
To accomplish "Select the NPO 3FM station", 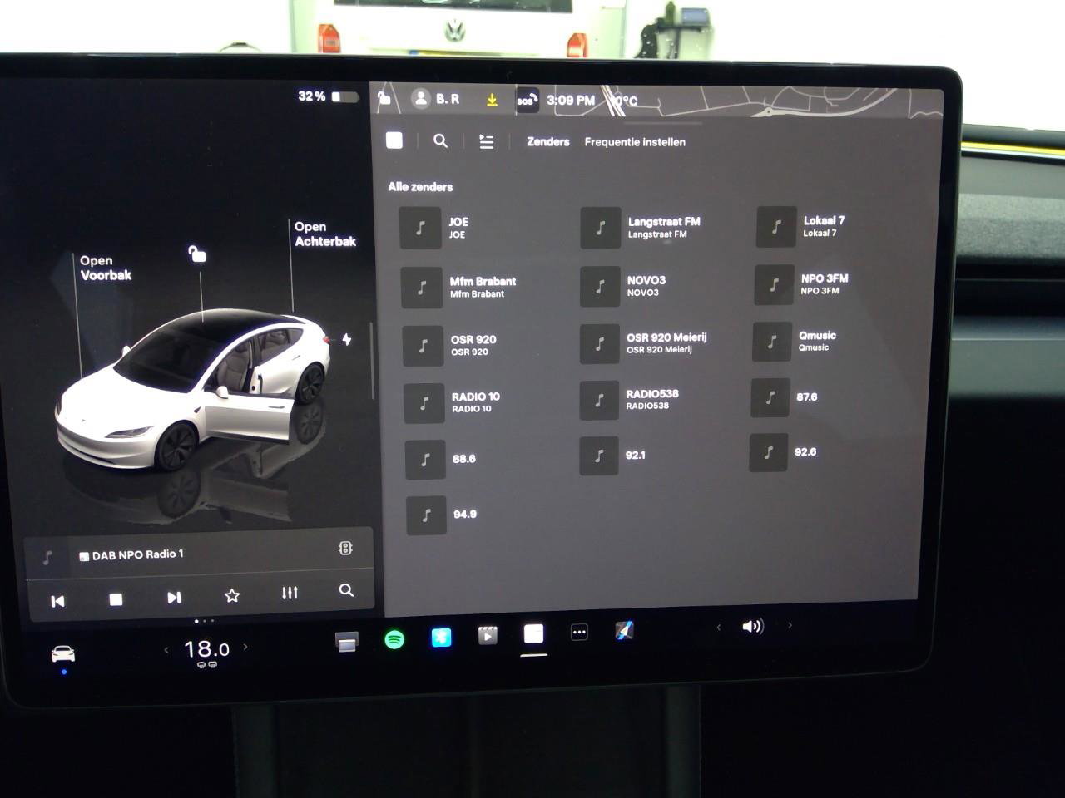I will coord(802,283).
